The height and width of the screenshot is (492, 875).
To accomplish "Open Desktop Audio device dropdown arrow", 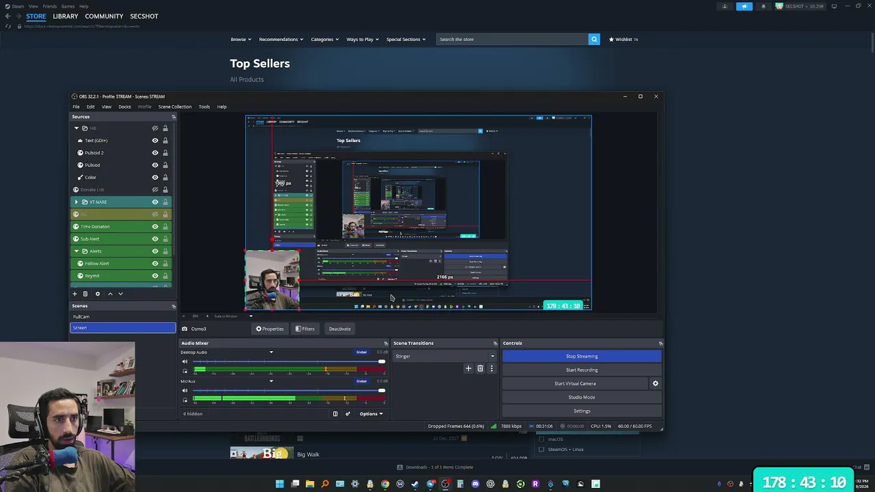I will [271, 353].
